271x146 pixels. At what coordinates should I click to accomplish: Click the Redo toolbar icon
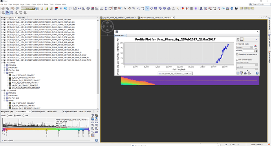[17, 8]
